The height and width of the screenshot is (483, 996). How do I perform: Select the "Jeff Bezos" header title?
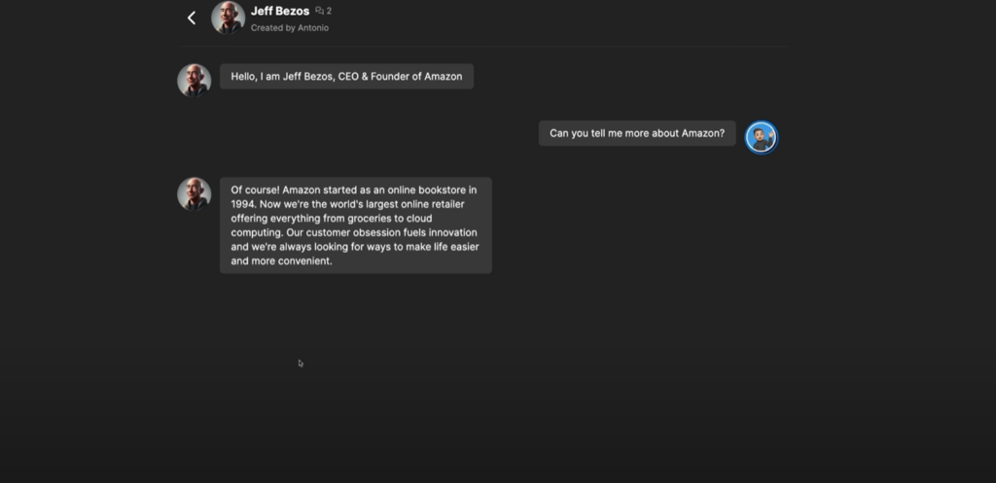point(280,11)
